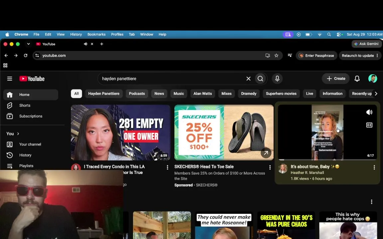Select the Music chip
The height and width of the screenshot is (239, 383).
point(179,94)
